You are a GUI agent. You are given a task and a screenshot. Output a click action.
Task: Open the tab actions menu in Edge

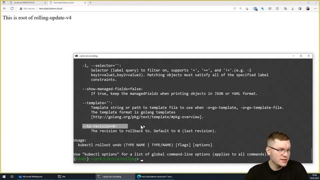coord(4,2)
